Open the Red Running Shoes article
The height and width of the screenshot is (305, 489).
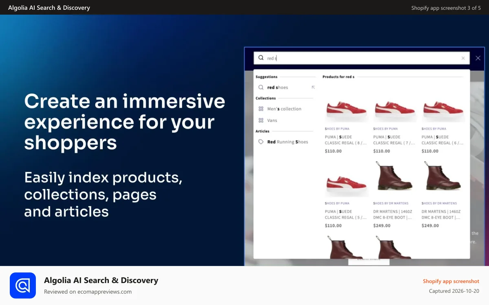point(288,142)
